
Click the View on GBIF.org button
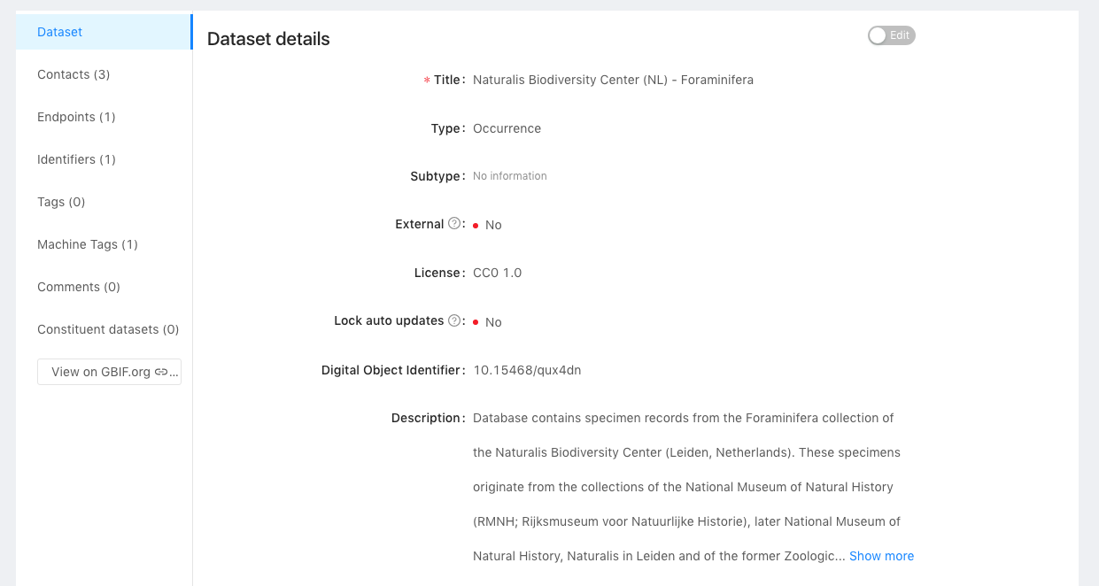109,372
